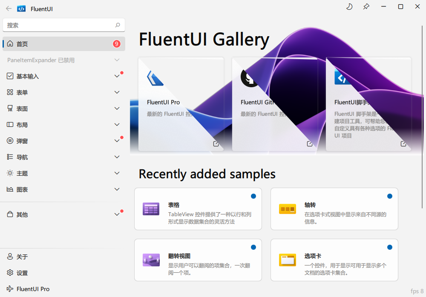Open the 轴转 pivot sample card

coord(334,209)
